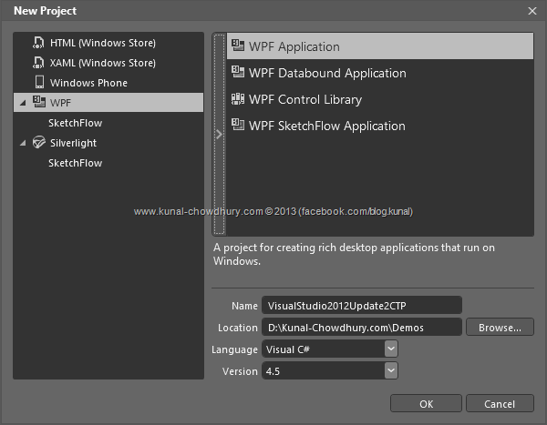Open the Version dropdown

tap(390, 370)
